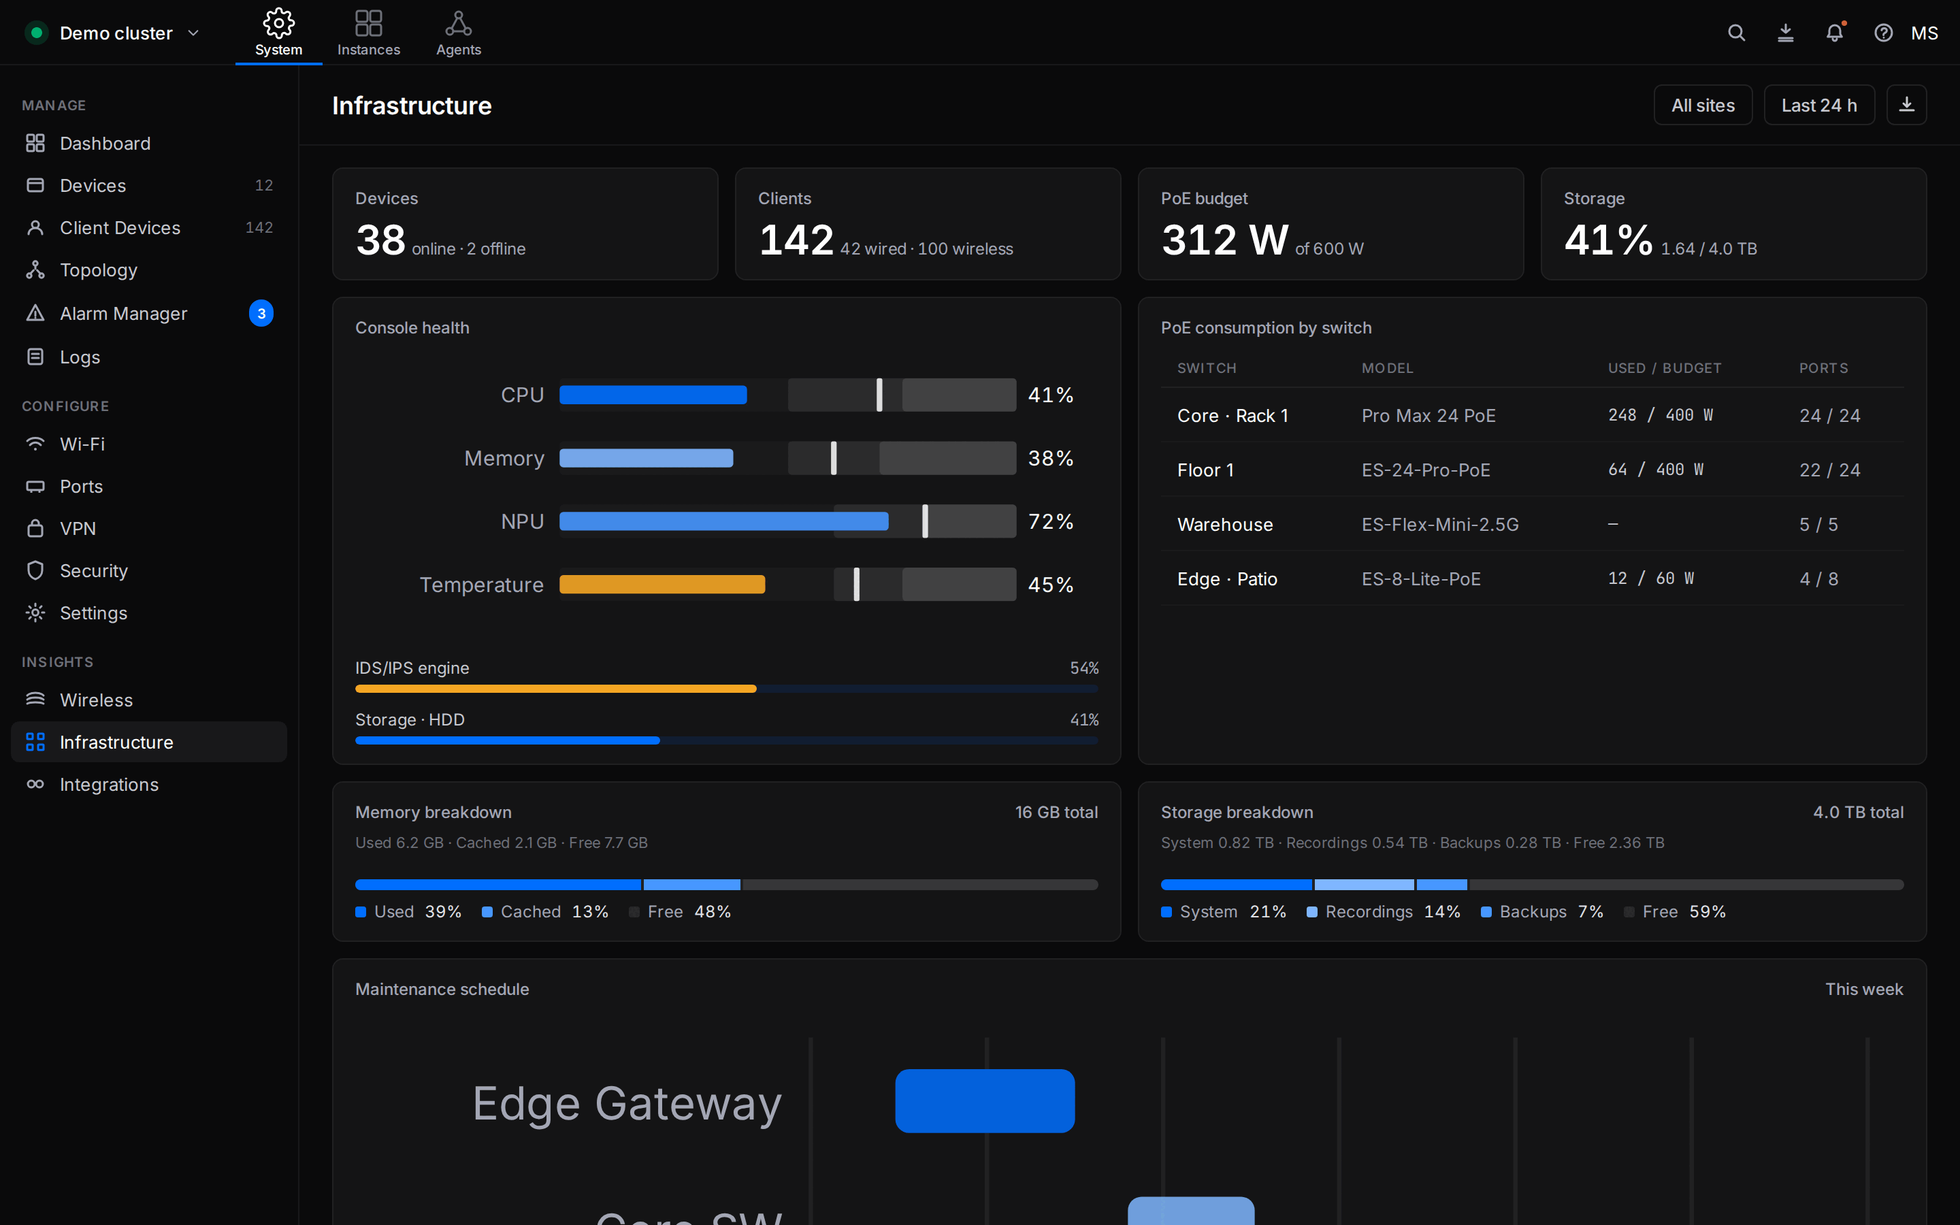Select the Floor 1 switch row
The image size is (1960, 1225).
[1531, 469]
